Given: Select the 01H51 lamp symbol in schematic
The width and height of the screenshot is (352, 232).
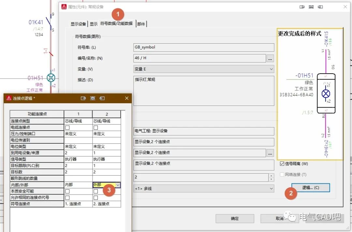Looking at the screenshot, I should tap(51, 78).
